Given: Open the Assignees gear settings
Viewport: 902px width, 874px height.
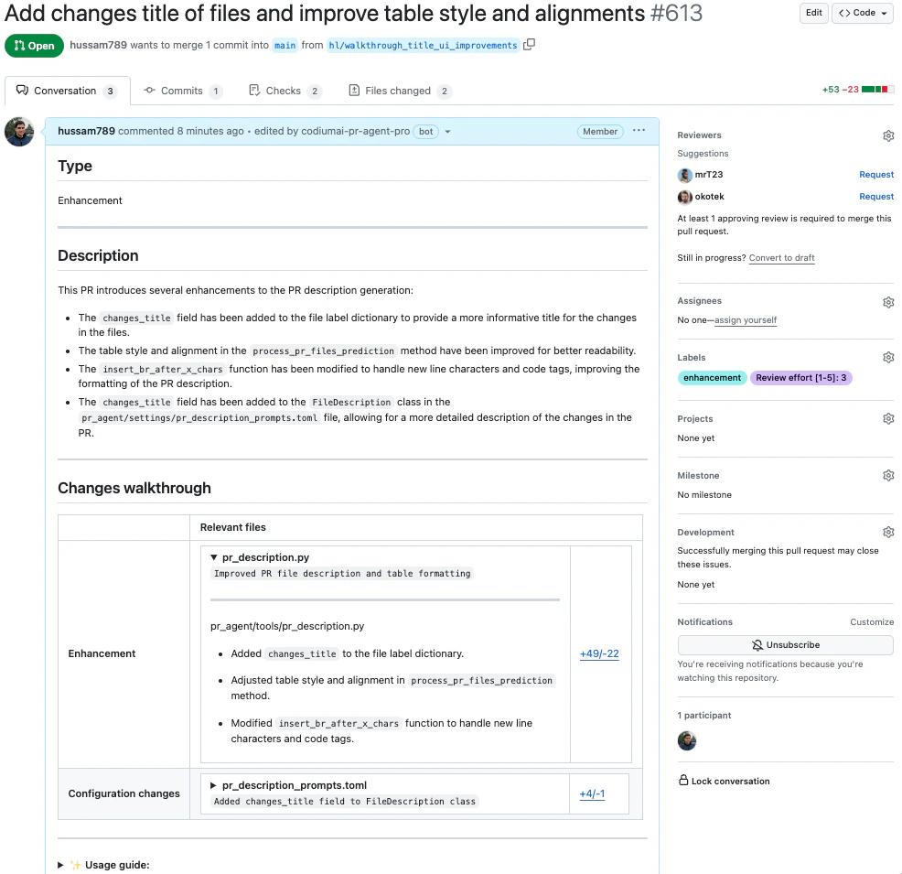Looking at the screenshot, I should click(888, 301).
